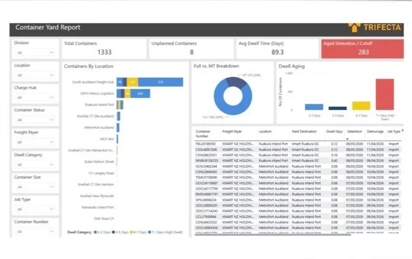The image size is (412, 259).
Task: Click the red Aged Detention / Cutoff card
Action: [363, 49]
